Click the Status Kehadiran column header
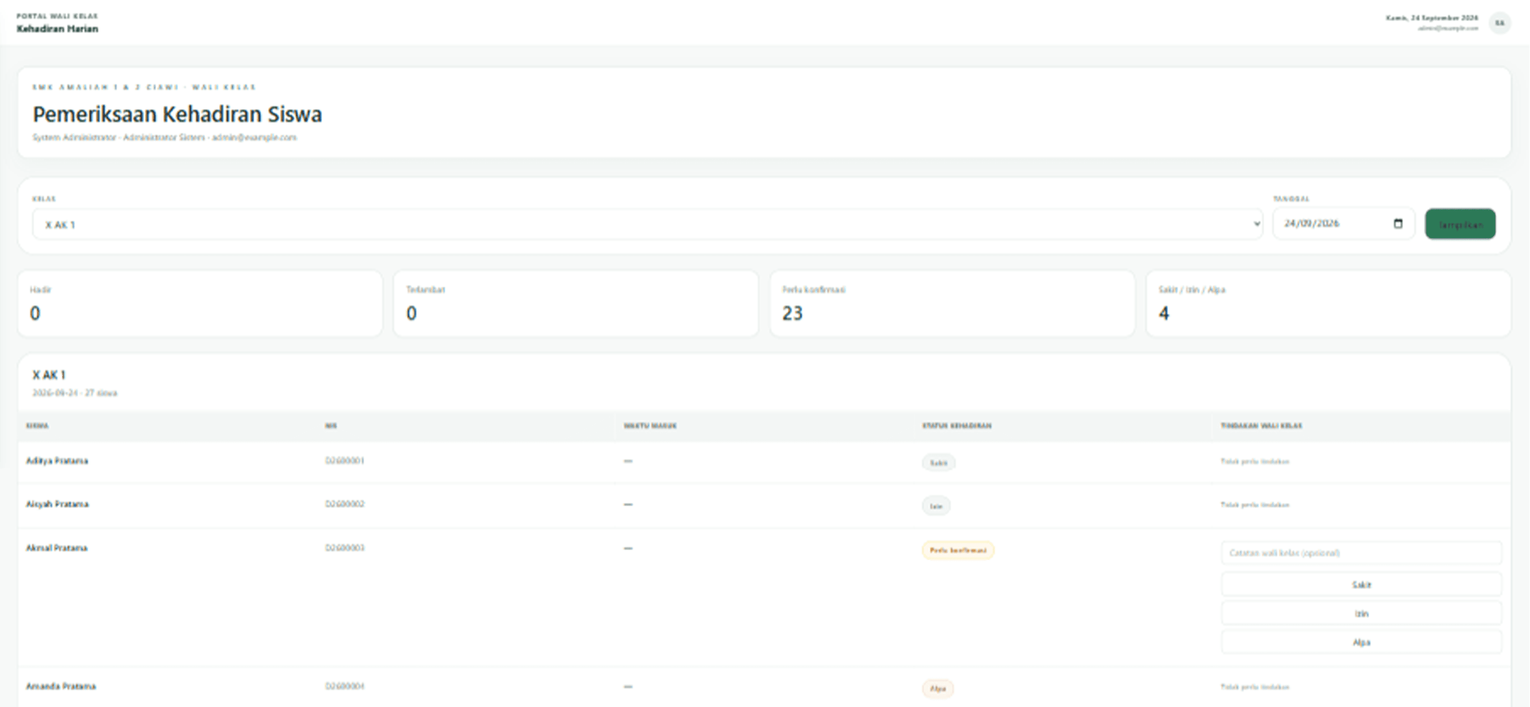This screenshot has height=707, width=1530. (x=956, y=426)
